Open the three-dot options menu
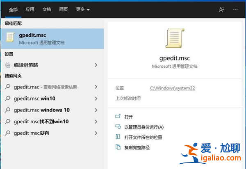 click(x=235, y=10)
